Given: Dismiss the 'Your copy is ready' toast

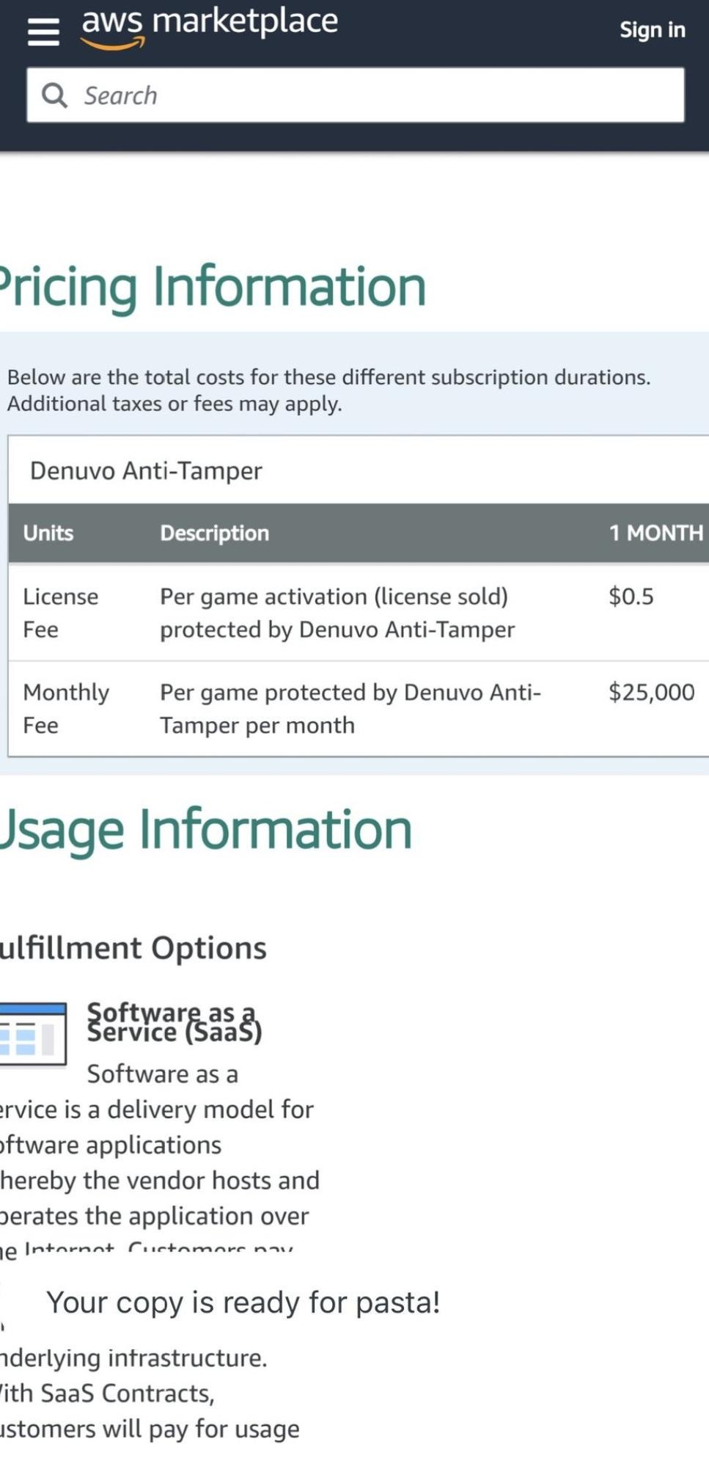Looking at the screenshot, I should (x=243, y=1302).
